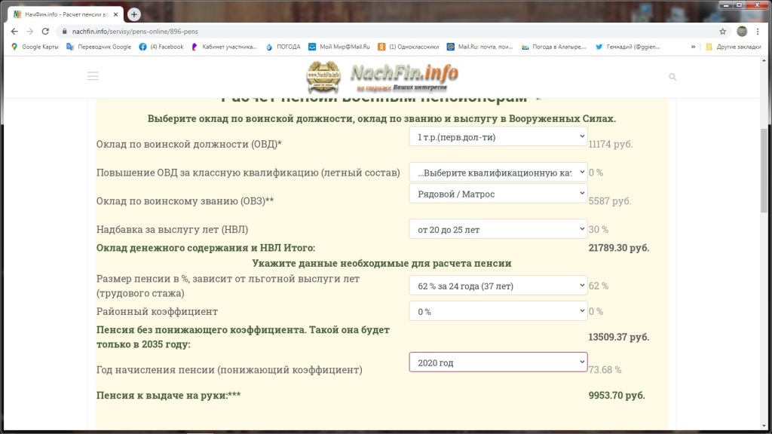Open the new tab button
The width and height of the screenshot is (772, 434).
pos(134,14)
